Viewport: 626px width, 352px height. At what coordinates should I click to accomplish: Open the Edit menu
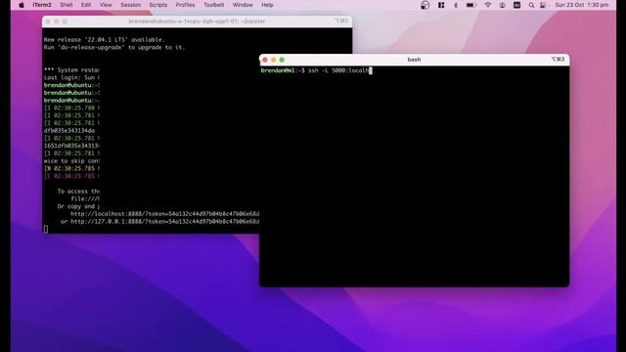tap(86, 5)
